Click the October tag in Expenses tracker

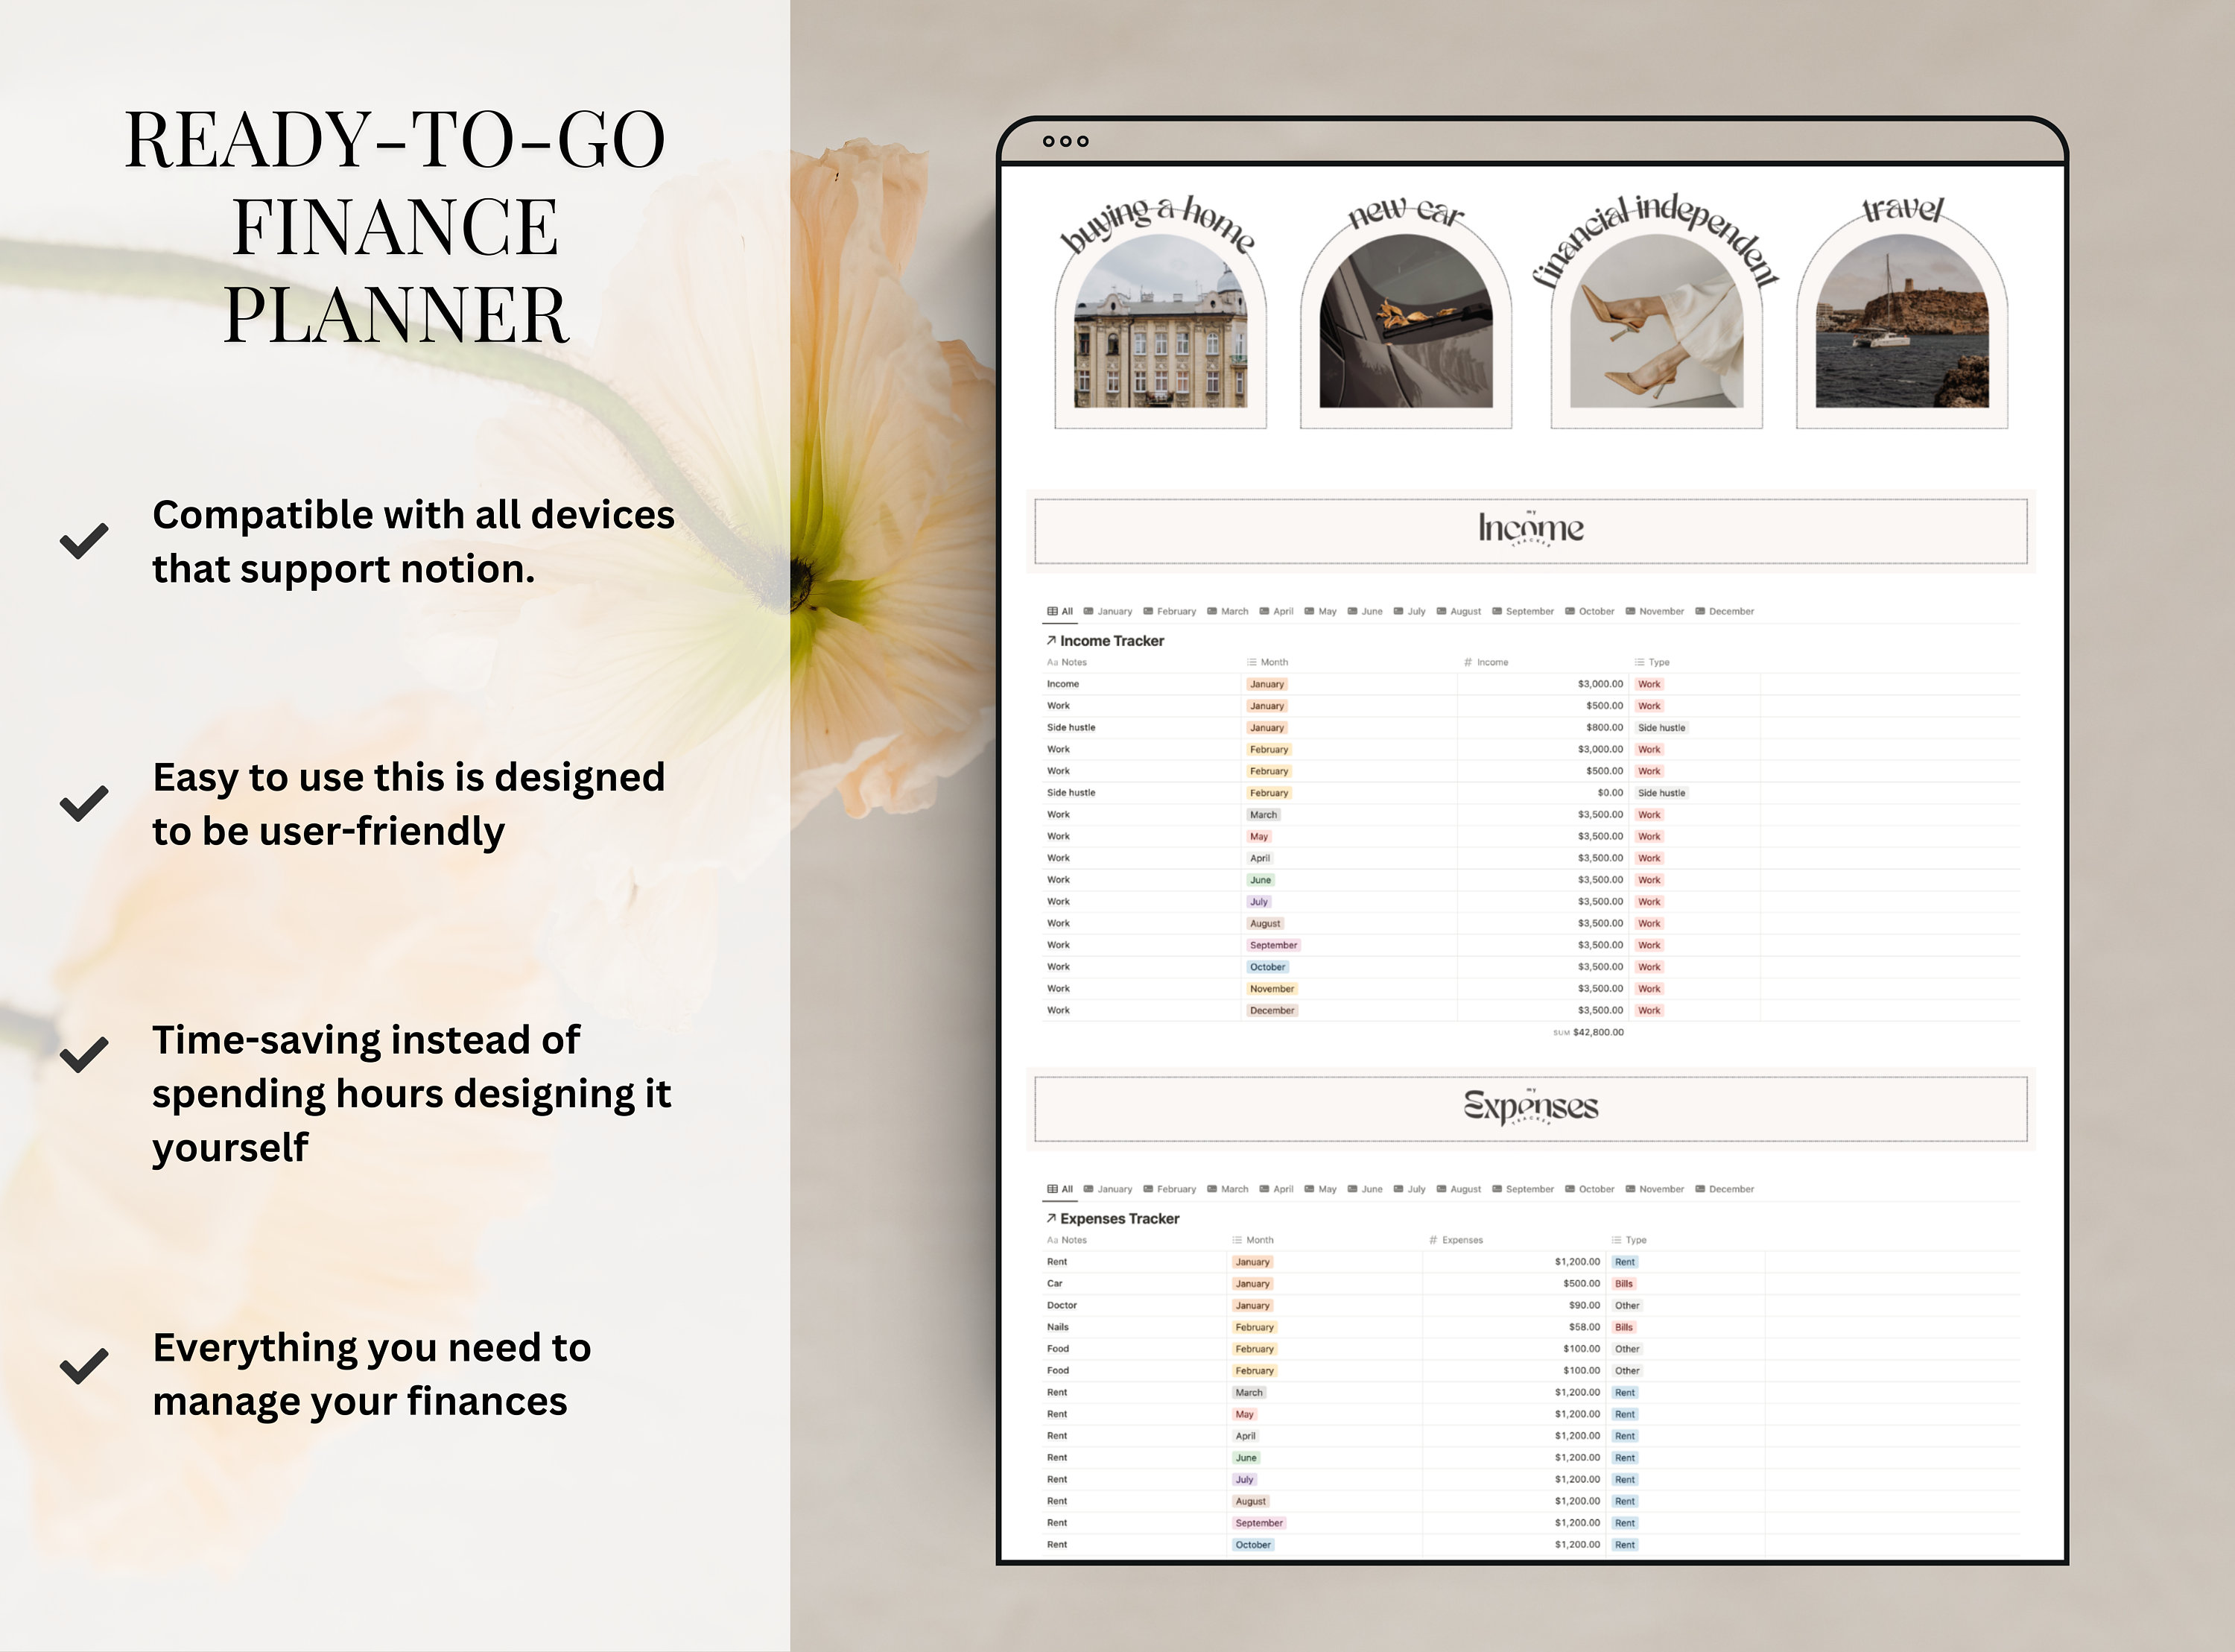[1252, 1545]
